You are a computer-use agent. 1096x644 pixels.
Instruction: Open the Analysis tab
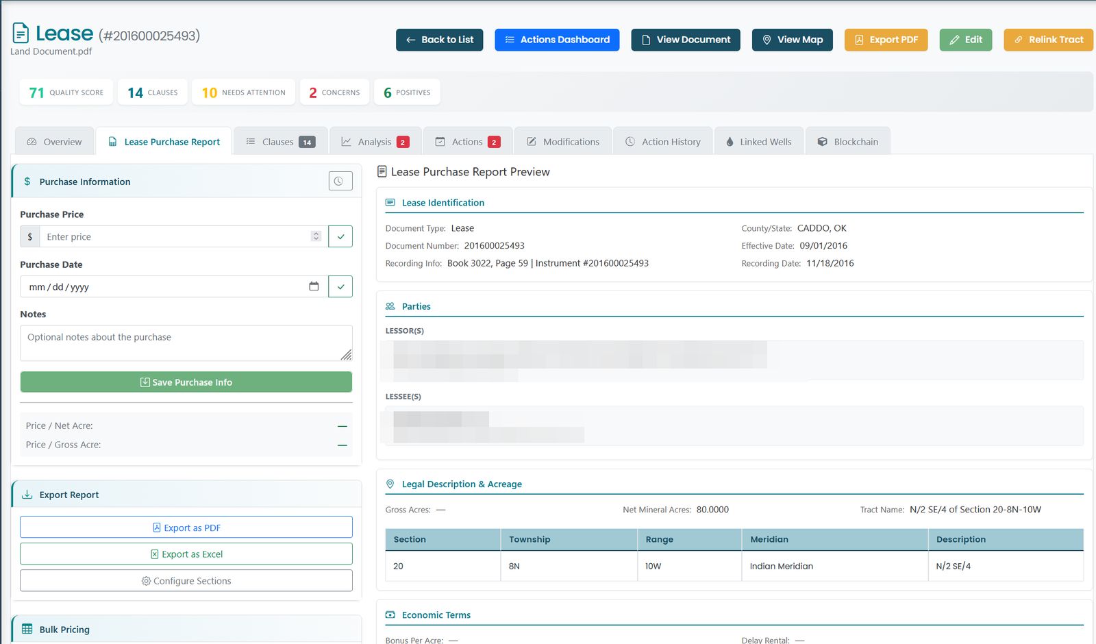[x=375, y=141]
